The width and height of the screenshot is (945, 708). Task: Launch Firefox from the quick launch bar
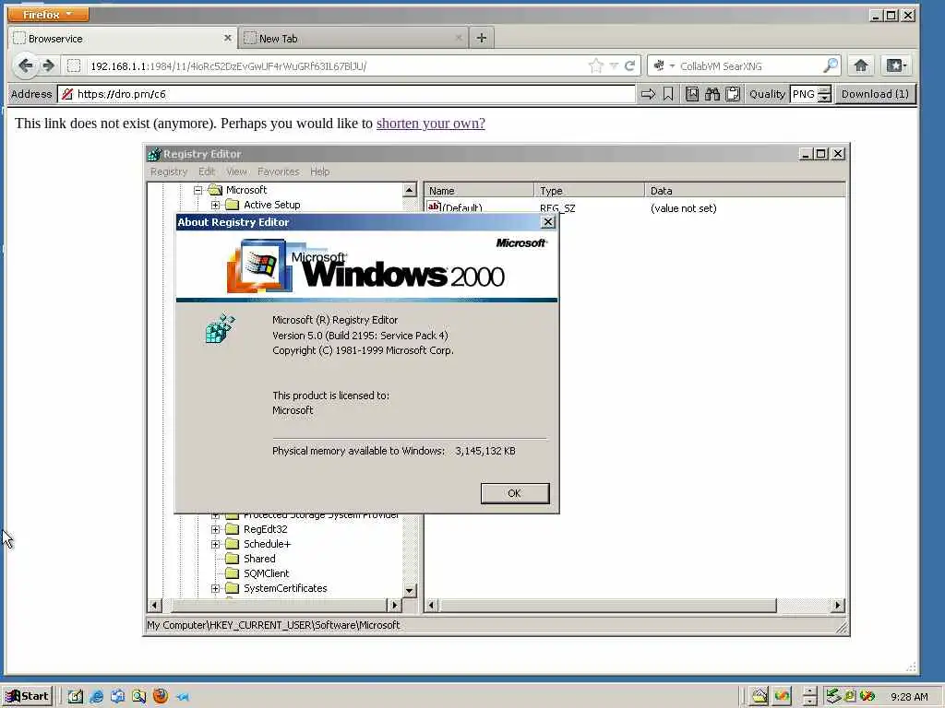(x=161, y=696)
